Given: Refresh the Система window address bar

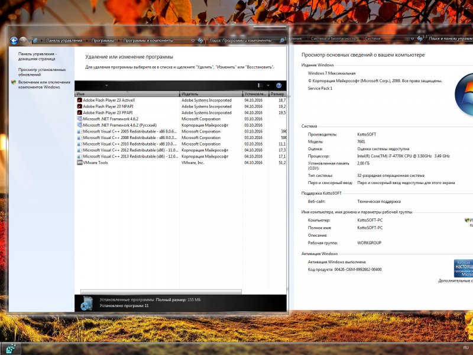Looking at the screenshot, I should click(x=420, y=38).
